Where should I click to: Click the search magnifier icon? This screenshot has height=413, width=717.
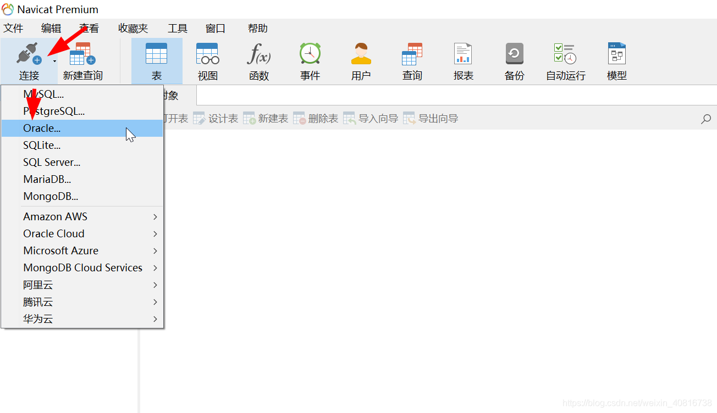click(x=706, y=119)
